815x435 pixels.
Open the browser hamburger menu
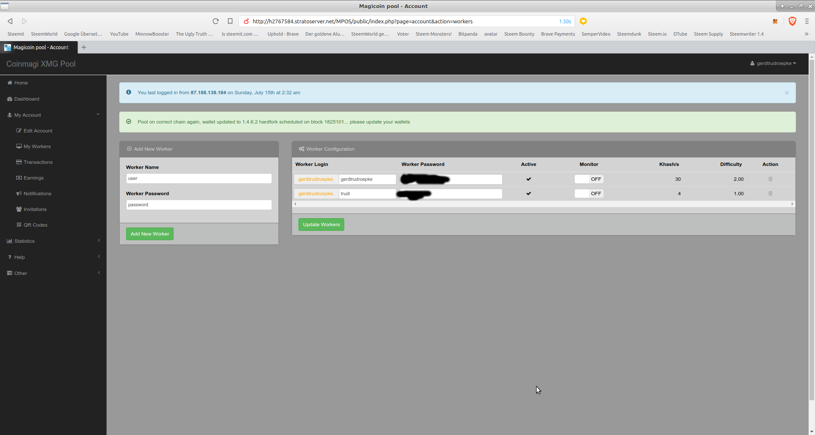[807, 21]
